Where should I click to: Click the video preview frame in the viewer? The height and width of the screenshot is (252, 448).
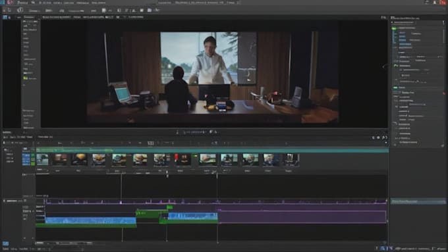pos(213,78)
